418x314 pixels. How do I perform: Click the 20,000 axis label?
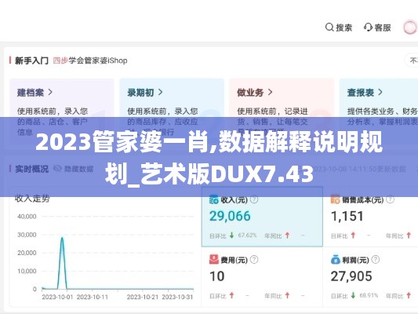pyautogui.click(x=27, y=253)
